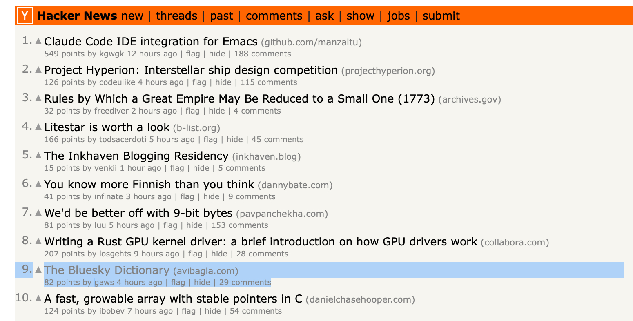View user todsacerdoti's profile
The width and height of the screenshot is (633, 321).
[x=123, y=140]
